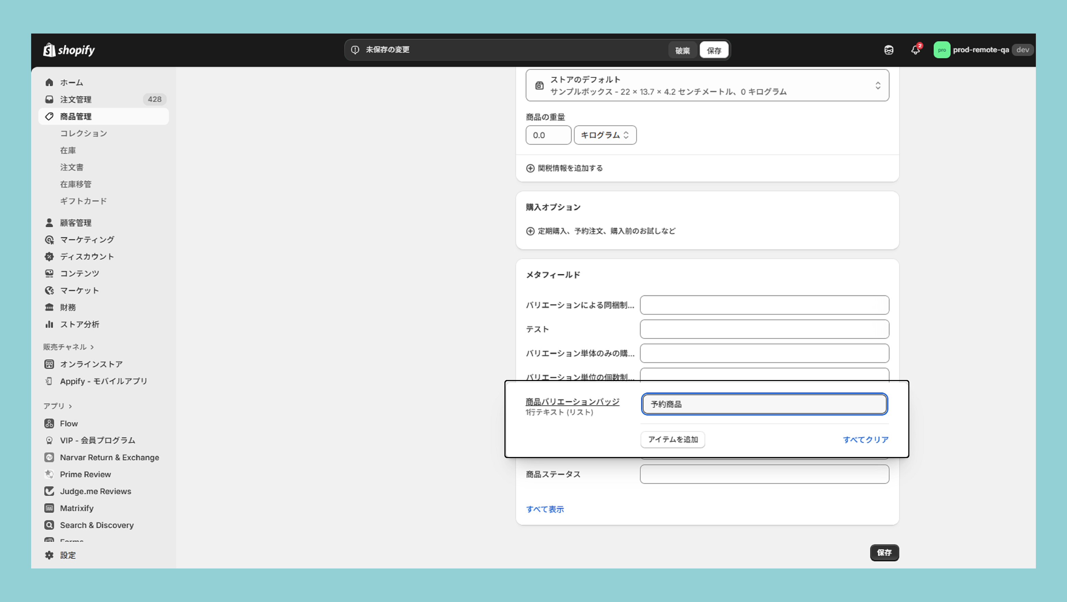
Task: Click the 商品ステータス metafield input
Action: pos(764,474)
